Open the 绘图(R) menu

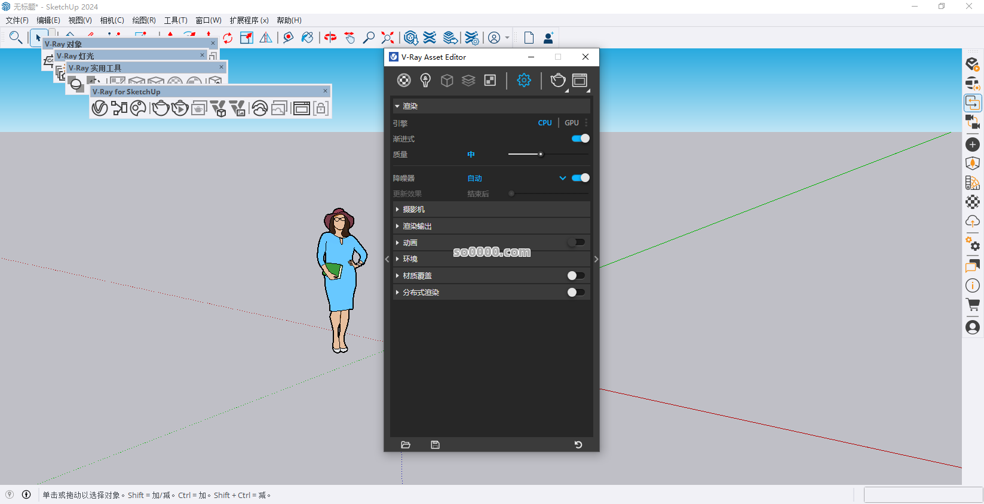tap(144, 20)
